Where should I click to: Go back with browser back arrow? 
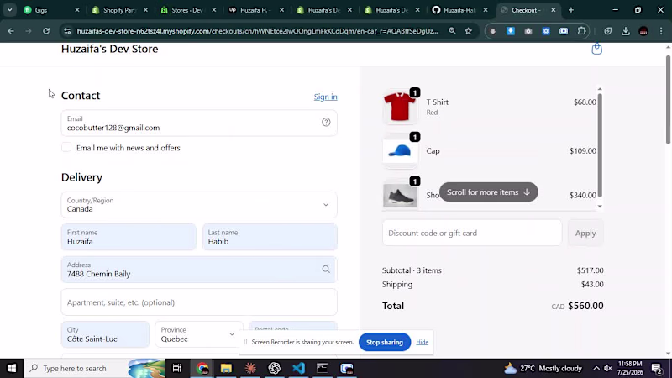pyautogui.click(x=11, y=31)
